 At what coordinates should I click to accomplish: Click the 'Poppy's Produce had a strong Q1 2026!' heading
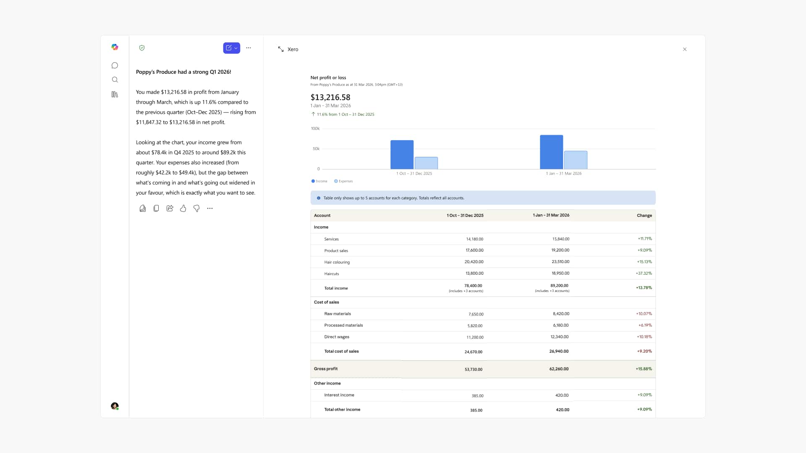(183, 72)
